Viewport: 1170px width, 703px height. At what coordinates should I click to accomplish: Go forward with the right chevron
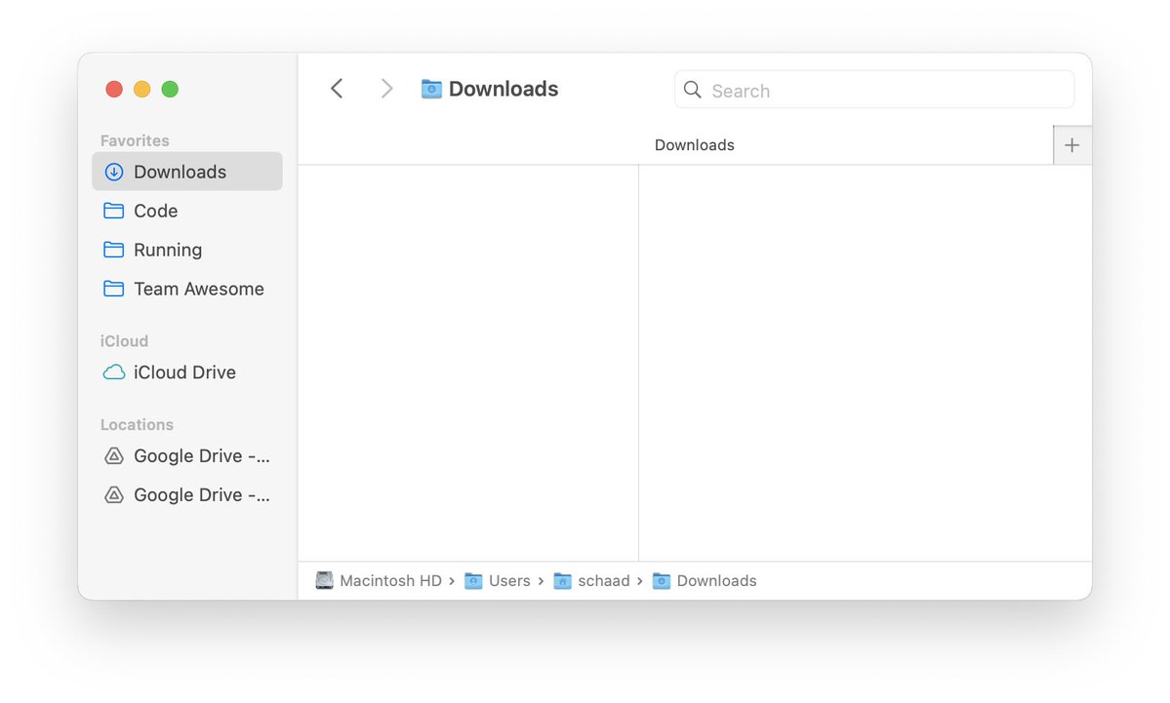coord(385,89)
